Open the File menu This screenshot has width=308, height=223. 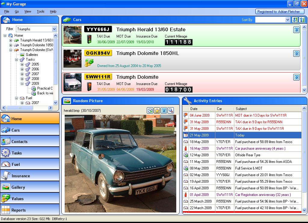pyautogui.click(x=7, y=11)
